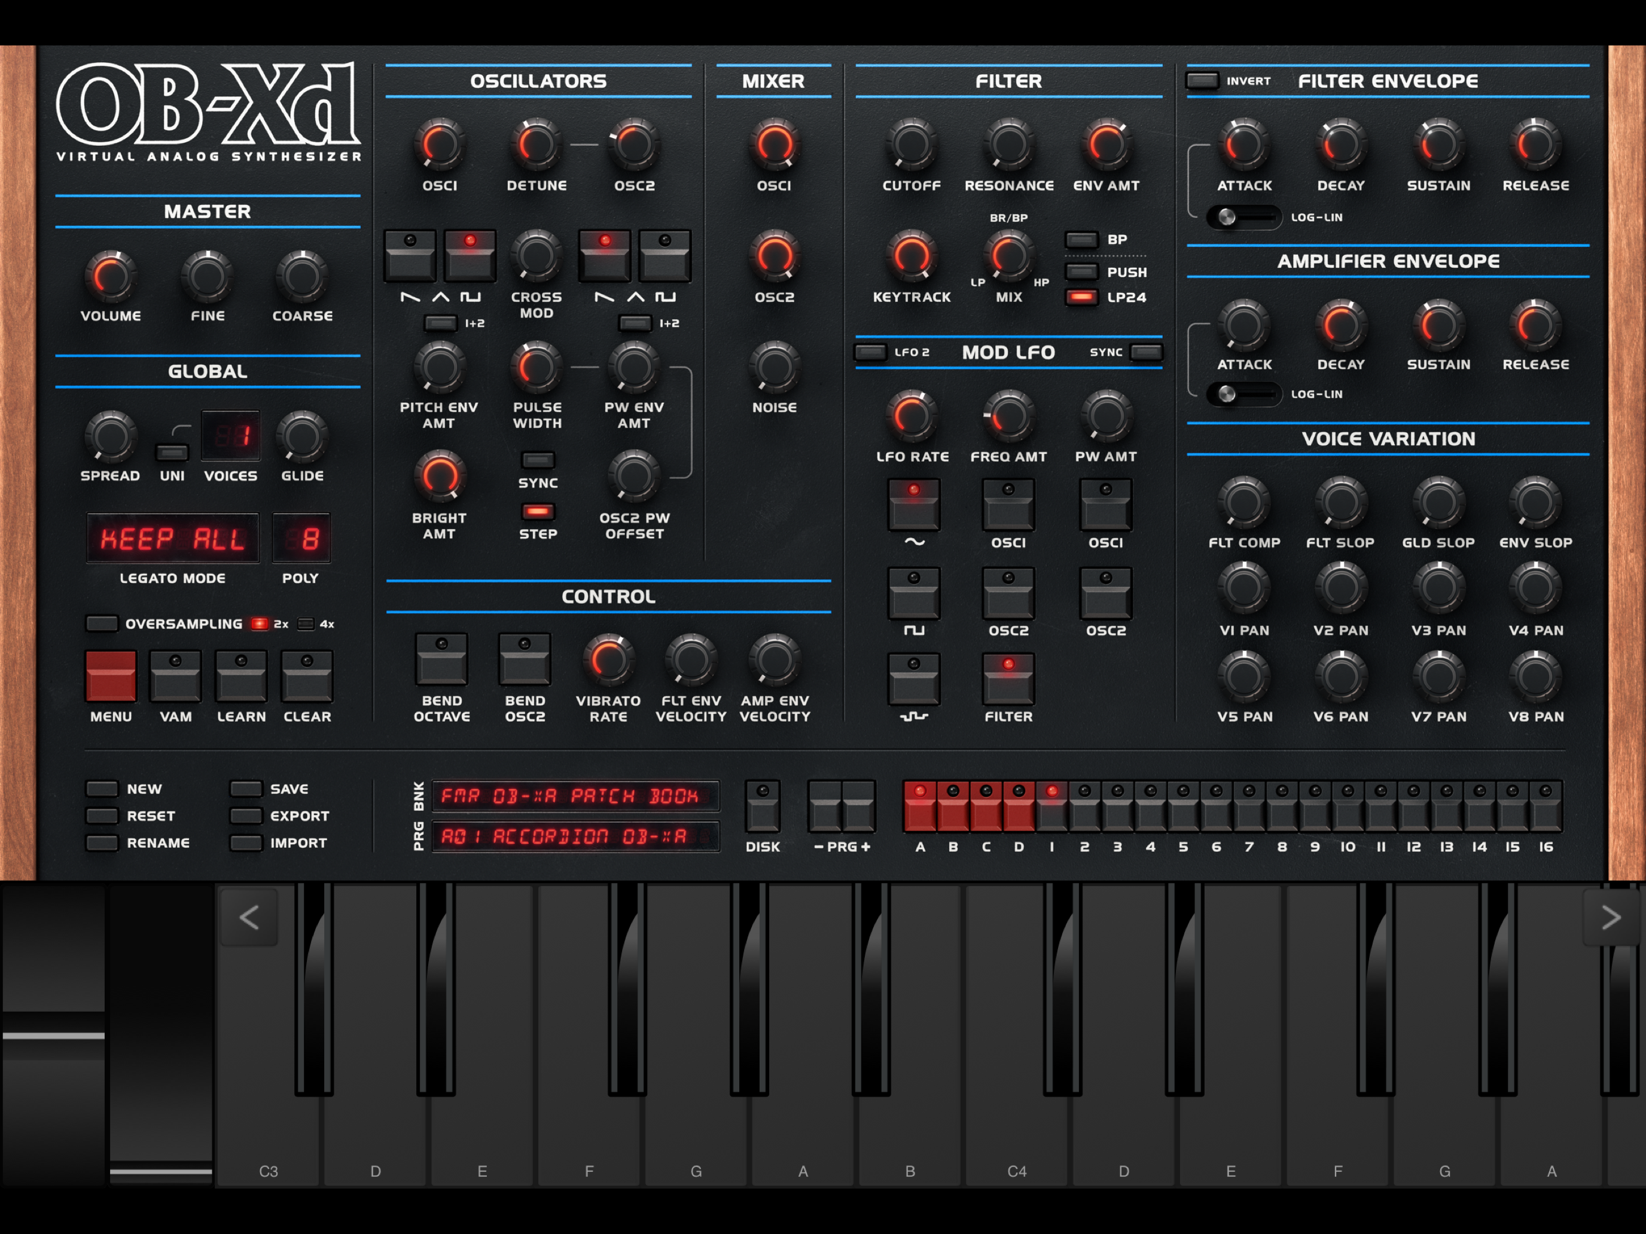Toggle LFO frequency OSC1 destination button
The height and width of the screenshot is (1234, 1646).
click(1008, 505)
